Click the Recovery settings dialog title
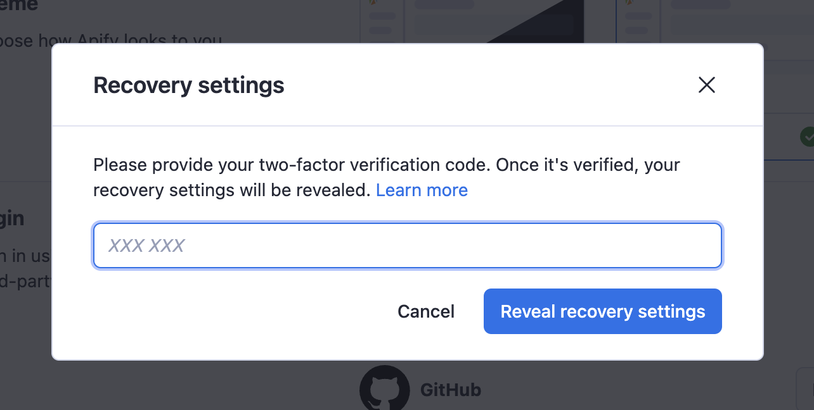 [x=188, y=85]
